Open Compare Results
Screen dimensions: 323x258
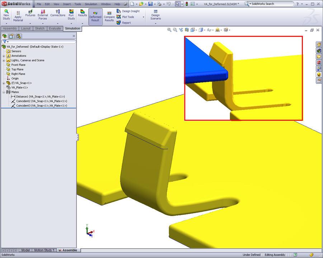click(x=109, y=17)
